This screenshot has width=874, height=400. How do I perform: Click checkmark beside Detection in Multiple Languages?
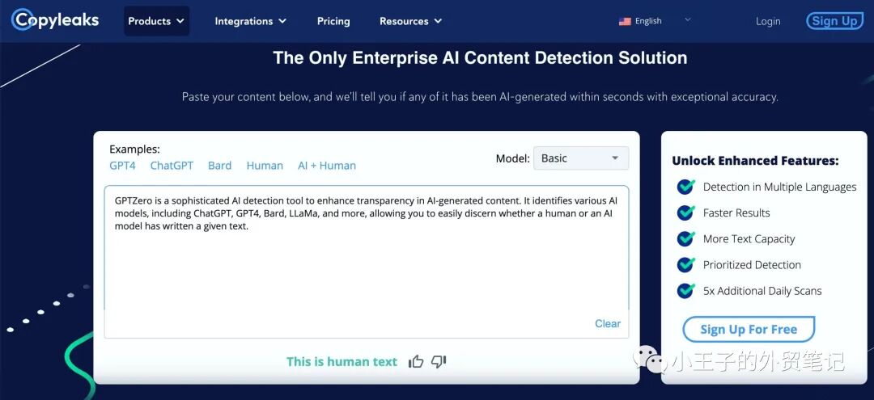(x=685, y=187)
